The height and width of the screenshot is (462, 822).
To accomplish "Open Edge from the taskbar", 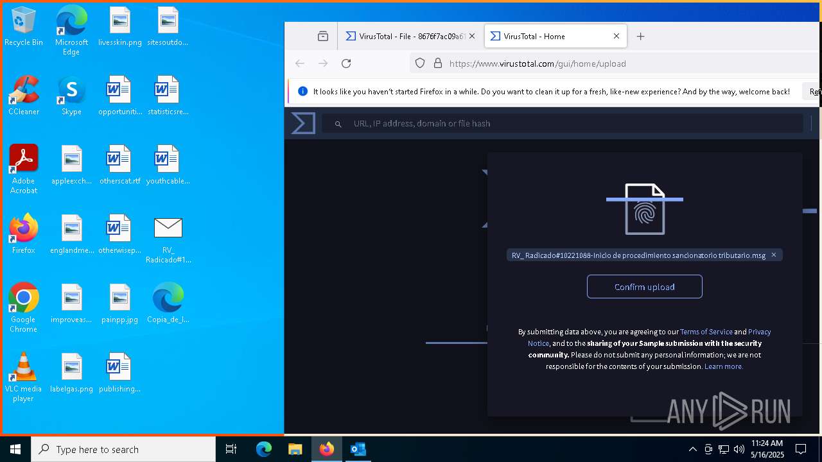I will 264,449.
